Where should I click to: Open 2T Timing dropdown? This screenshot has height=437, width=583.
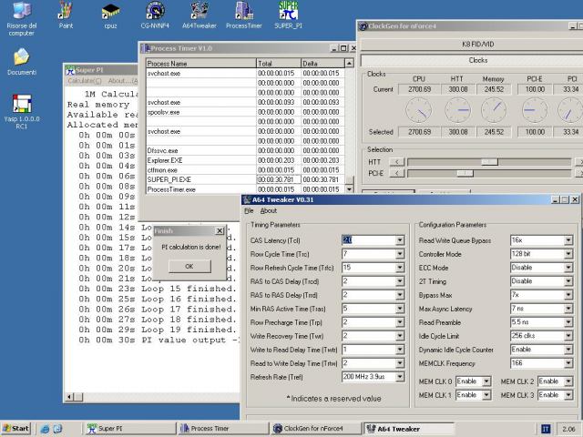[568, 281]
